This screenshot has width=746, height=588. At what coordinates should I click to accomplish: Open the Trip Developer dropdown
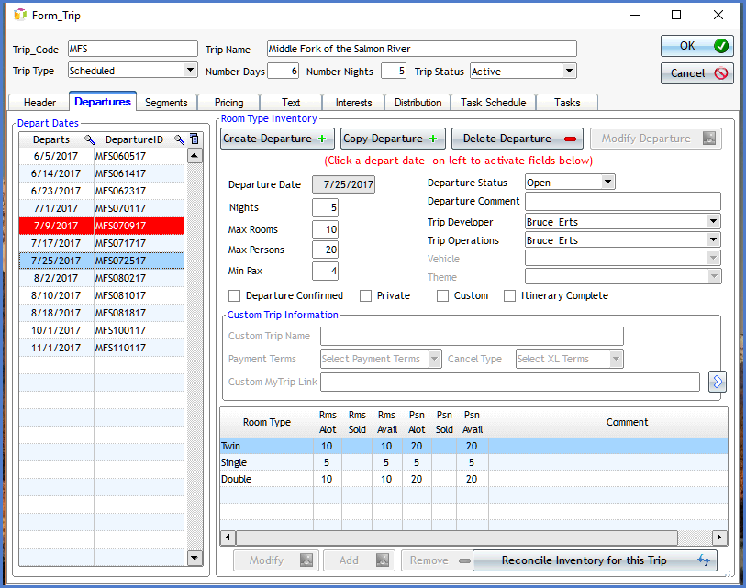713,221
